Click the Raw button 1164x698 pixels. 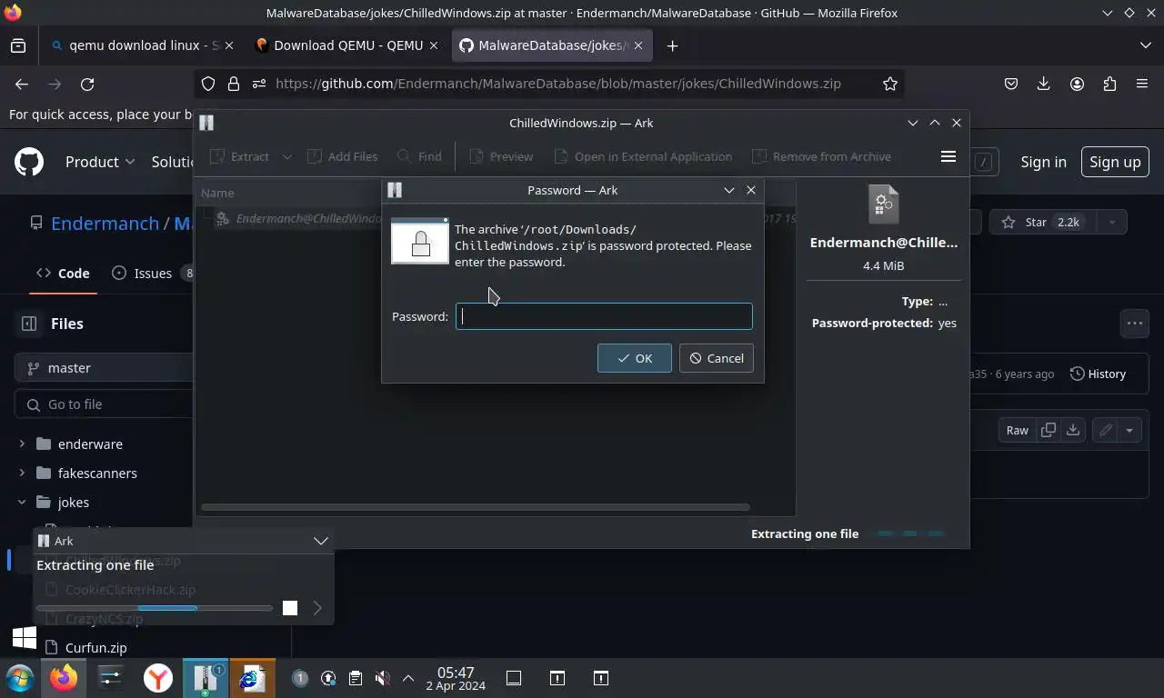tap(1017, 430)
